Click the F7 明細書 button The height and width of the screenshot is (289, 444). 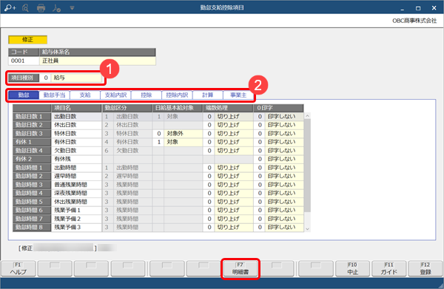click(240, 268)
